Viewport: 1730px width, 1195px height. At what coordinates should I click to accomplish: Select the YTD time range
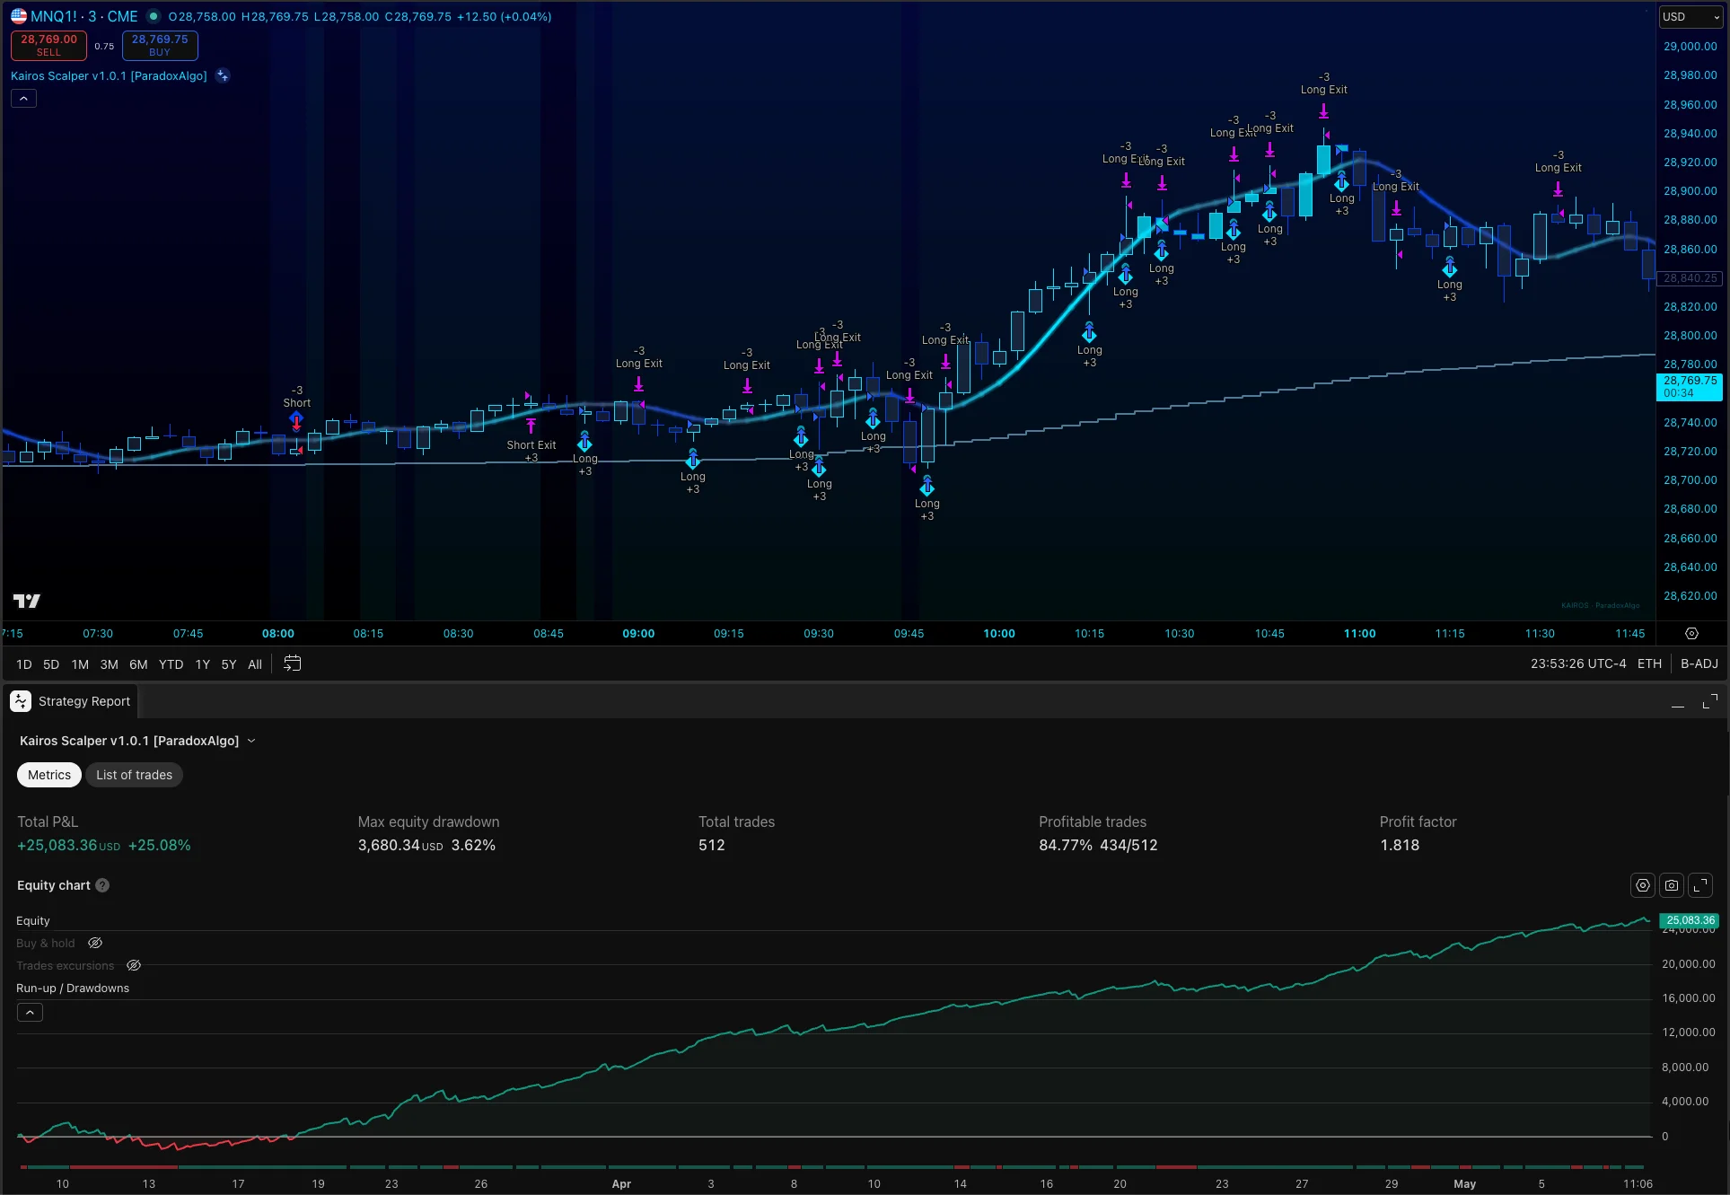coord(171,664)
